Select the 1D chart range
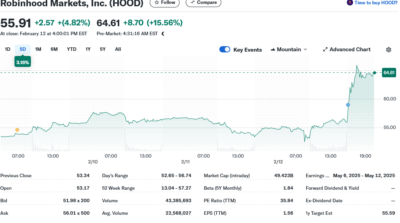 (x=7, y=49)
